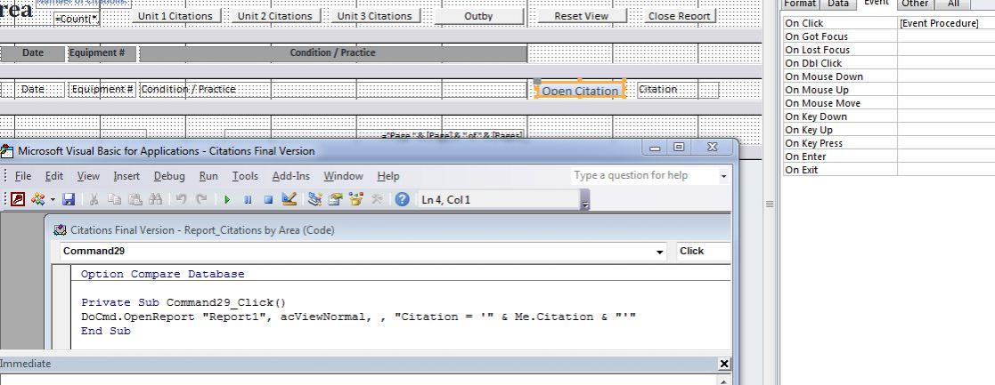This screenshot has width=995, height=385.
Task: Click the On Dbl Click property row
Action: (x=889, y=63)
